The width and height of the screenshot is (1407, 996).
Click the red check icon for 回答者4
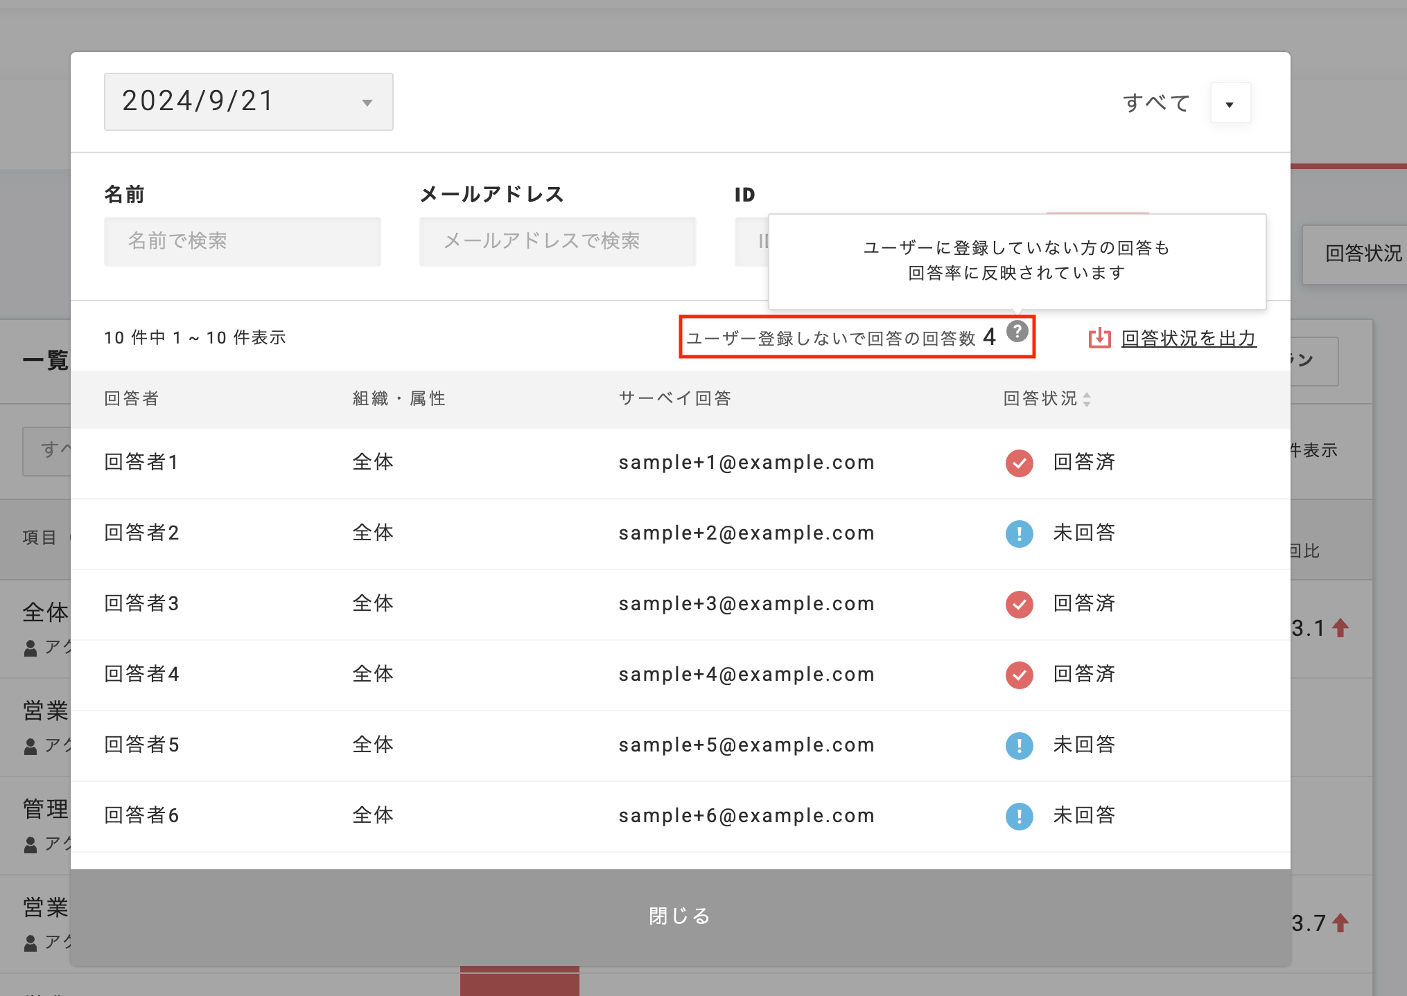coord(1019,675)
